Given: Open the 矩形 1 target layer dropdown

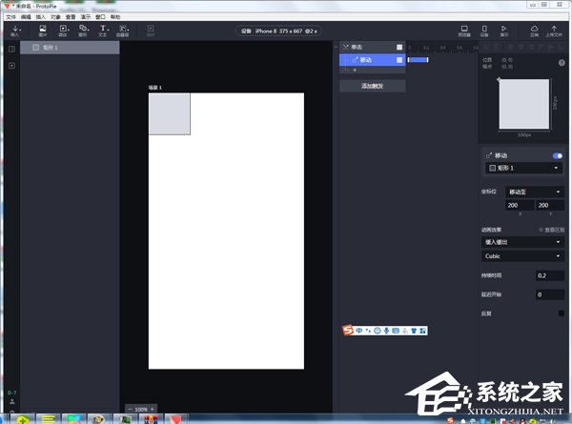Looking at the screenshot, I should click(524, 168).
